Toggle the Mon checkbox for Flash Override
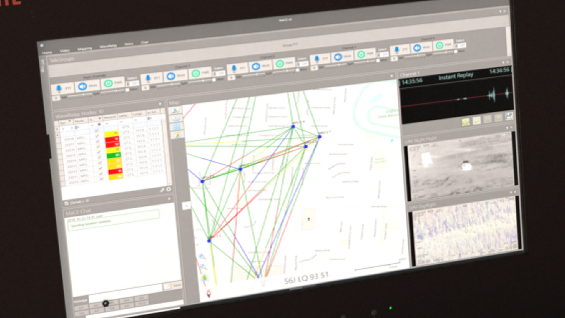The height and width of the screenshot is (318, 565). [128, 90]
